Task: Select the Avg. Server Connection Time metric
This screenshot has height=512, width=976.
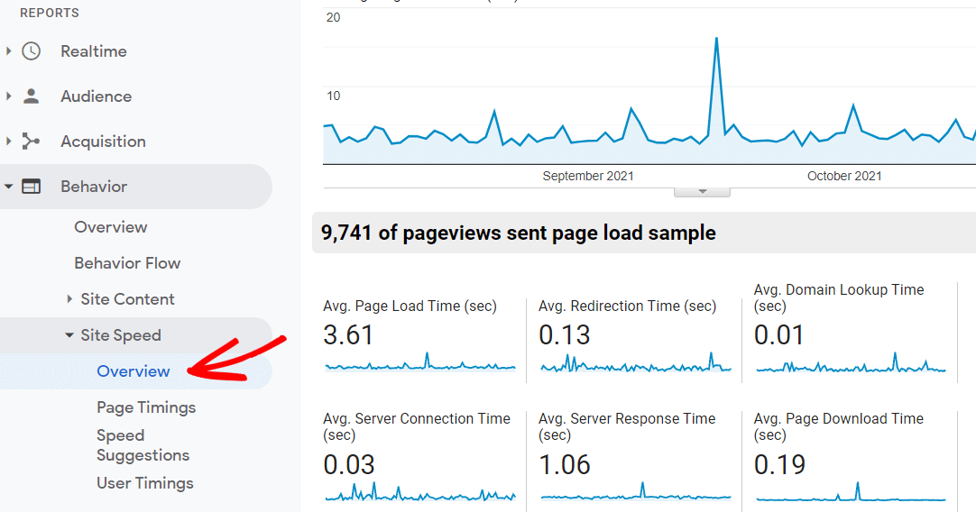Action: [417, 426]
